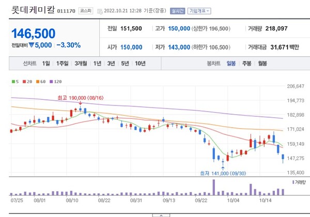The image size is (310, 217).
Task: Click the 최고 190,000 high marker
Action: point(74,97)
